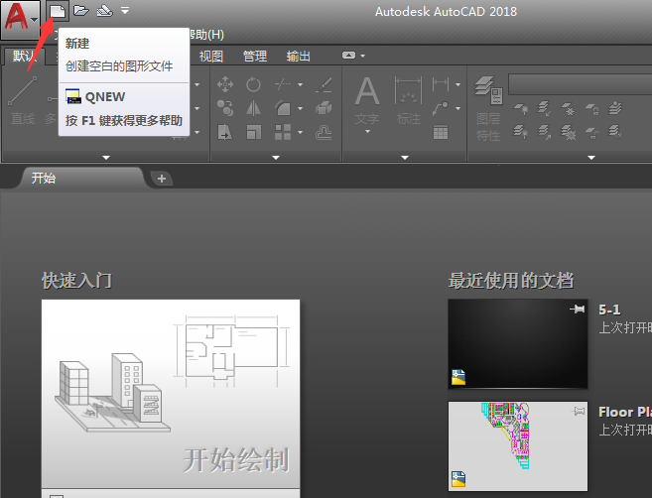Expand the Annotation panel bottom arrow
The height and width of the screenshot is (498, 652).
[405, 157]
